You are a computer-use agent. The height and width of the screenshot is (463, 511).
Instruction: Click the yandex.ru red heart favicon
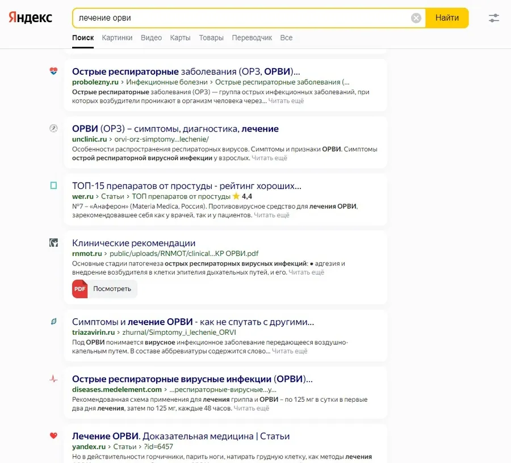tap(53, 436)
